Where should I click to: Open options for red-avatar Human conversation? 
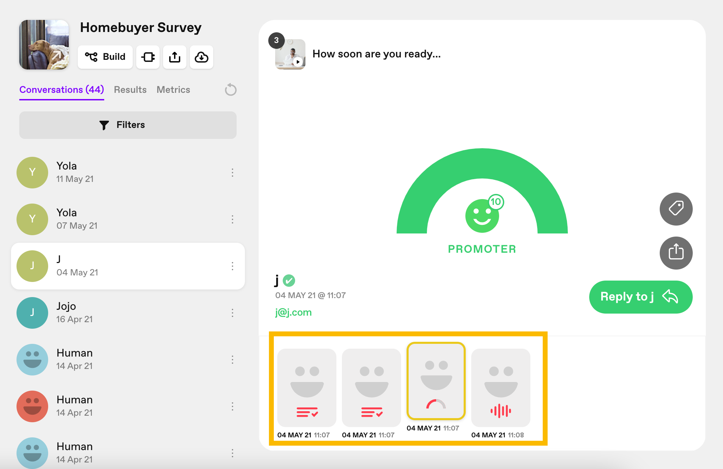pyautogui.click(x=233, y=406)
